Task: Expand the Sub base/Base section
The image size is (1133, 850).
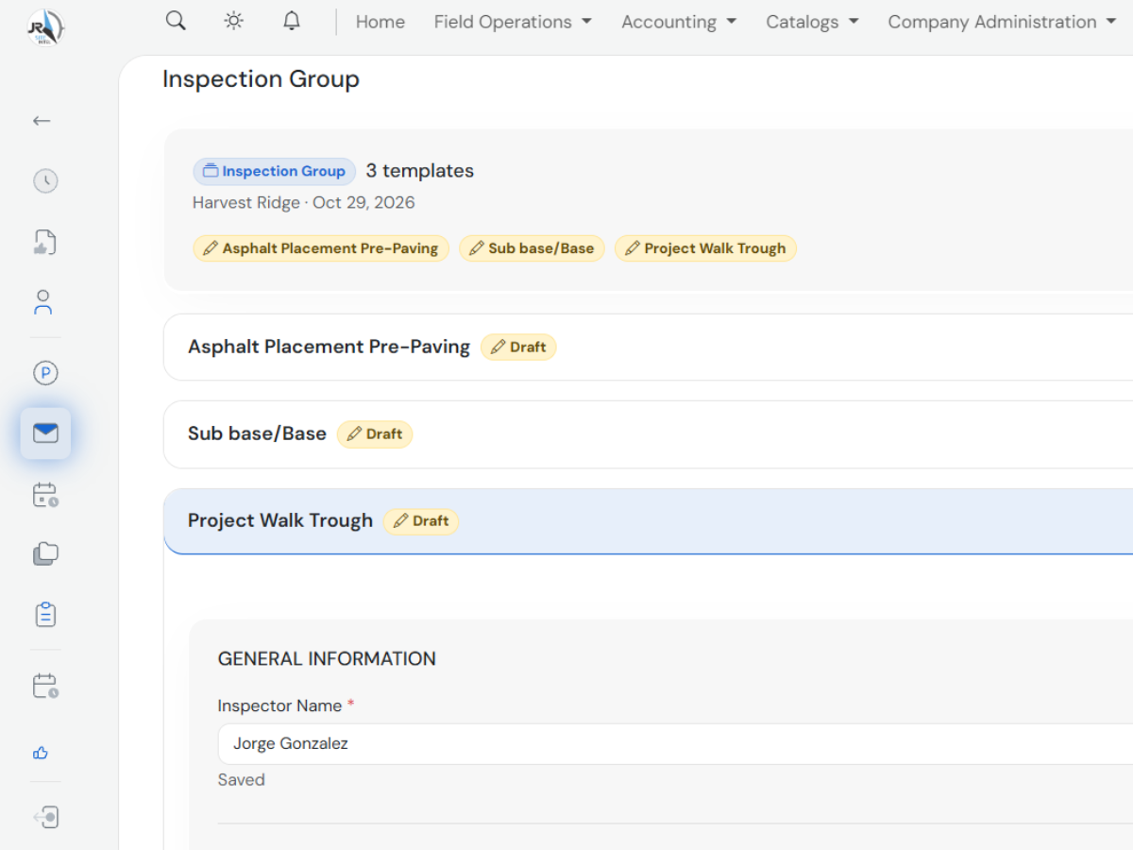Action: (648, 433)
